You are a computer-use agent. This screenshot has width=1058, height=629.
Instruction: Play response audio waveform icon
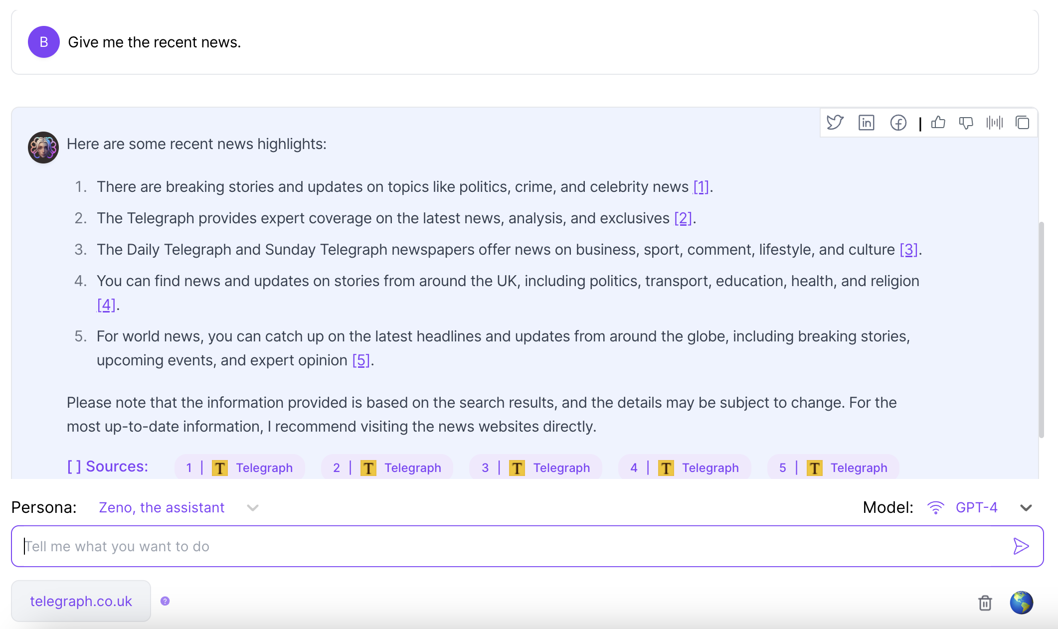(995, 123)
